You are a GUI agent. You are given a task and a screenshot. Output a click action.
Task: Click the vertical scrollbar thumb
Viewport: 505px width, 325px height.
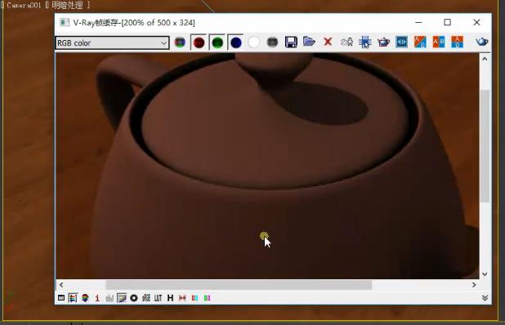(485, 146)
